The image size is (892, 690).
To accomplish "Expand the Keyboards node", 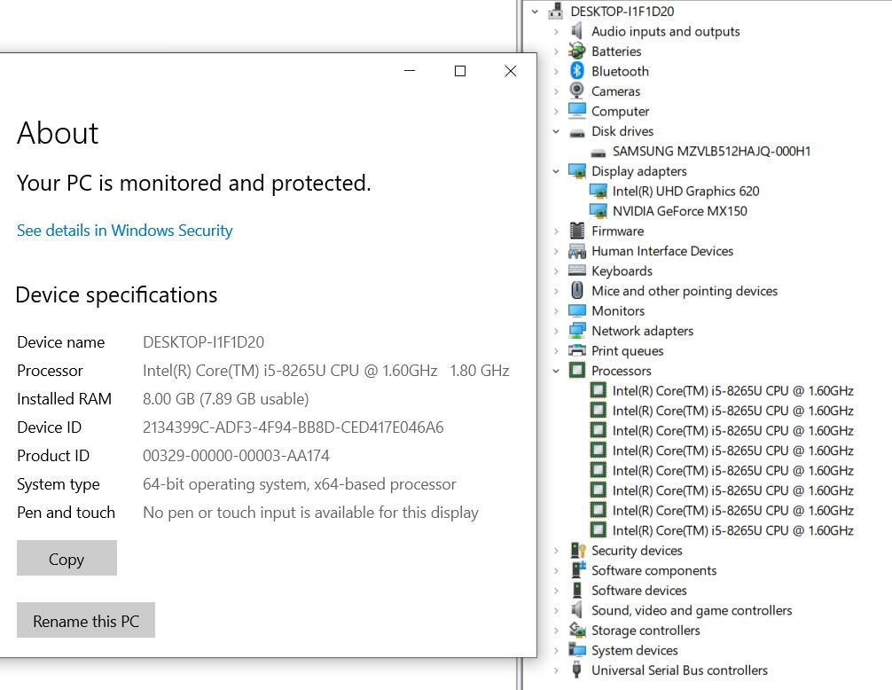I will pos(556,271).
